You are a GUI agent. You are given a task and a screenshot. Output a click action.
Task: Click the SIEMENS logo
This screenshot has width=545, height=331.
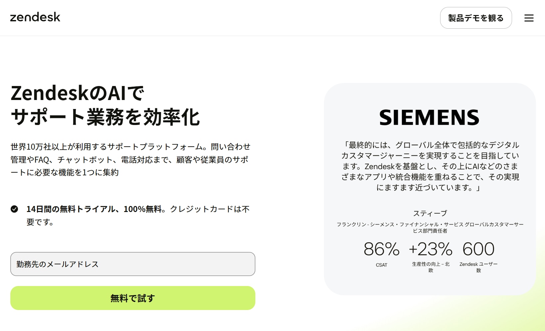tap(429, 117)
